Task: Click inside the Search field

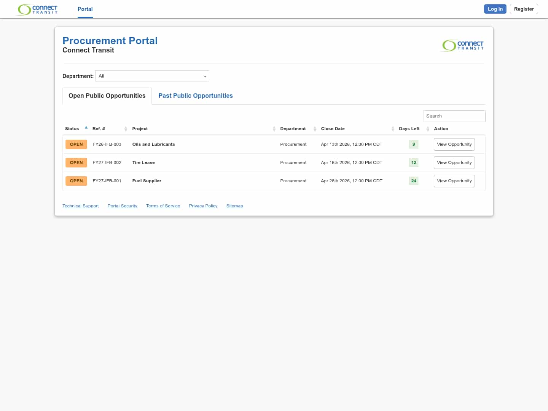Action: [454, 116]
